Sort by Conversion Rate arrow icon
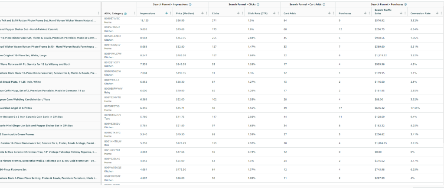The width and height of the screenshot is (444, 188). (437, 13)
